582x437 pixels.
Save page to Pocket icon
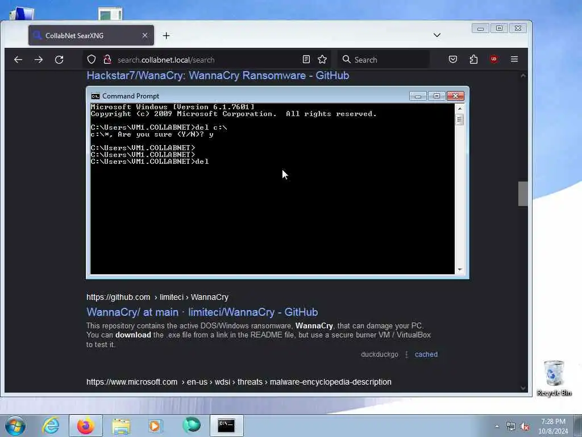(x=453, y=59)
